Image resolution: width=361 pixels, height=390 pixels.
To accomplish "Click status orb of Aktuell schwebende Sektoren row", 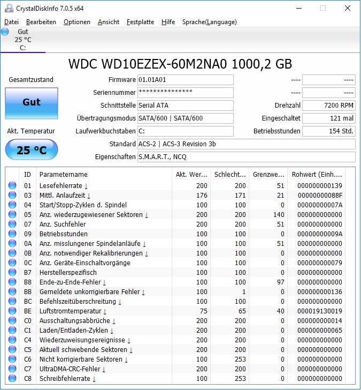I will (x=12, y=349).
